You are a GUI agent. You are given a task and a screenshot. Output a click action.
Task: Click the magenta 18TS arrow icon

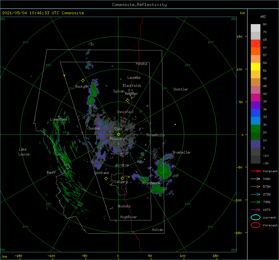[x=255, y=210]
